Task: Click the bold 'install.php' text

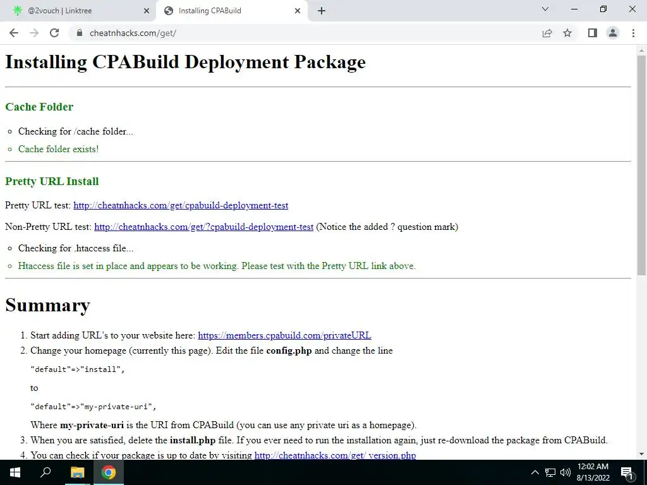Action: click(x=193, y=440)
